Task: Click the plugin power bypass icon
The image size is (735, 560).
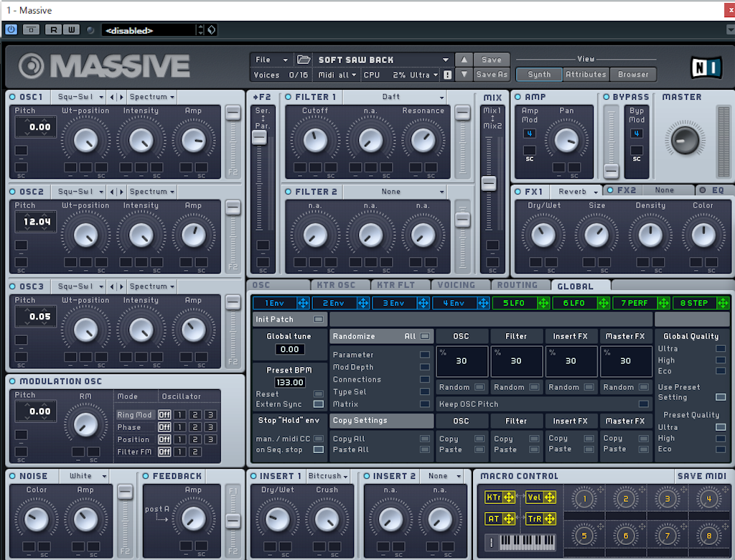Action: tap(11, 29)
